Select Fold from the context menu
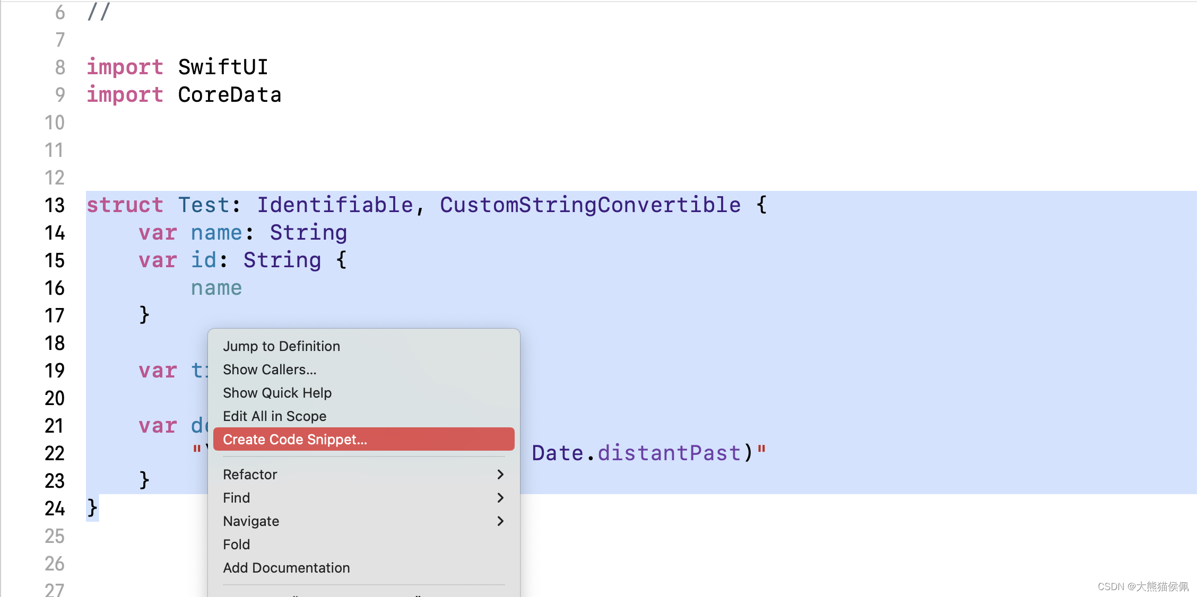This screenshot has height=597, width=1197. tap(363, 545)
